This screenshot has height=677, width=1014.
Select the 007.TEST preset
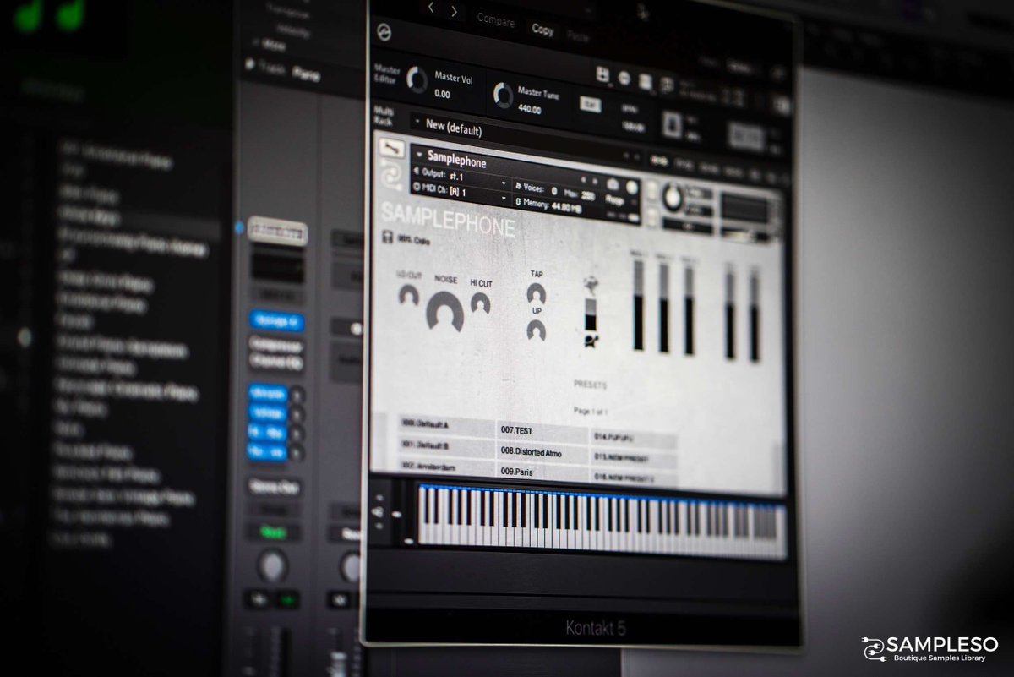tap(541, 432)
